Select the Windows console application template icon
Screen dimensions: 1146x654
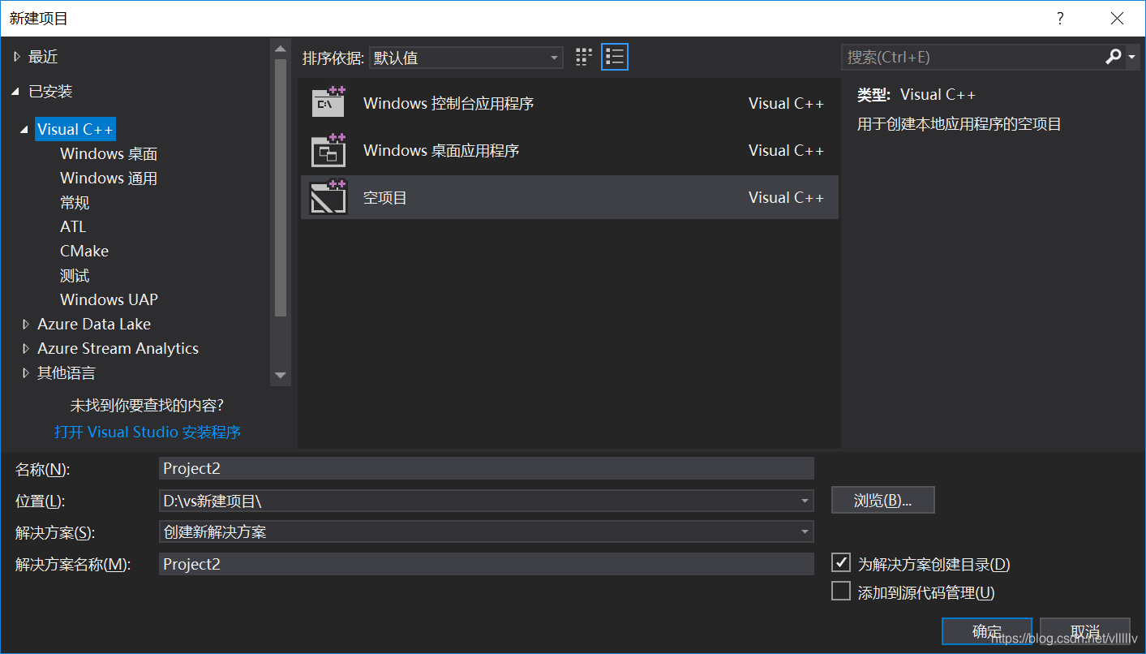(328, 103)
